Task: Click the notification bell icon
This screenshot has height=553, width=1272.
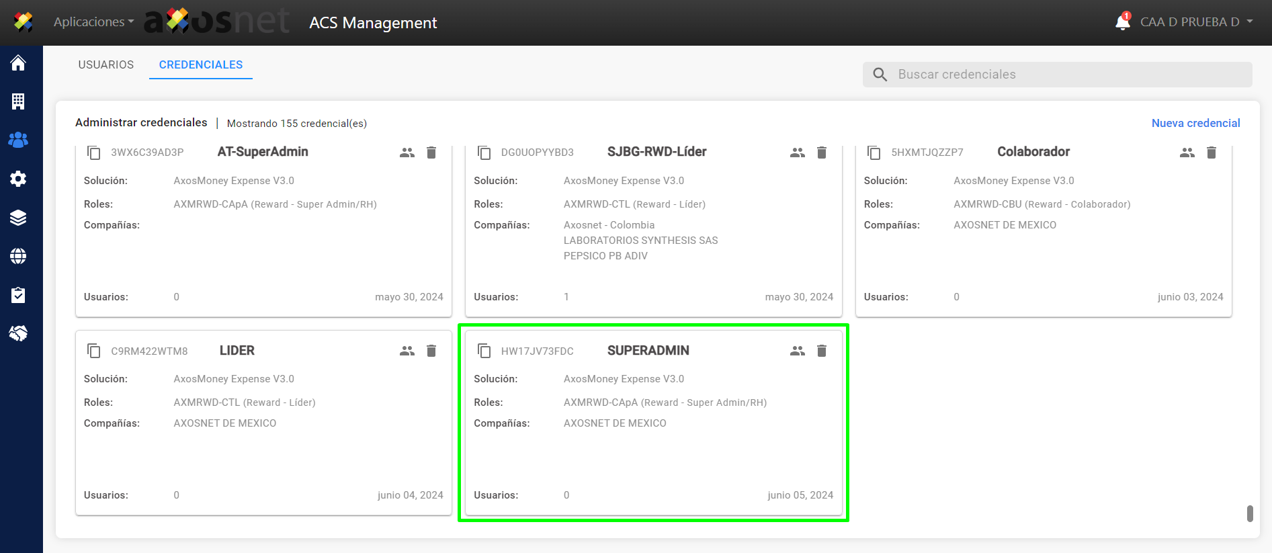Action: pyautogui.click(x=1122, y=22)
